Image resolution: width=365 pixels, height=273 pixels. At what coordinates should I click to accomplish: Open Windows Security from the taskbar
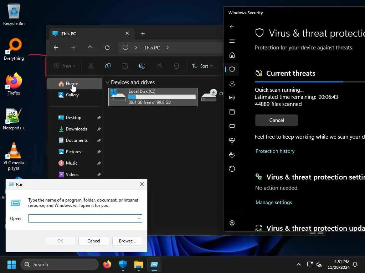click(123, 264)
